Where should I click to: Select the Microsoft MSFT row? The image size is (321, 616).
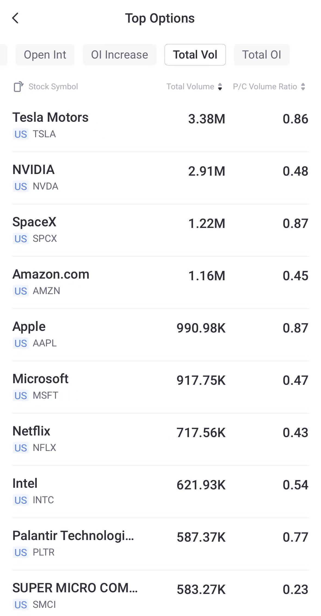point(161,387)
